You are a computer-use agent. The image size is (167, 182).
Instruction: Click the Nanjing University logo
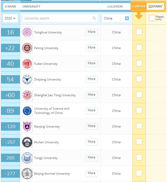pyautogui.click(x=27, y=126)
